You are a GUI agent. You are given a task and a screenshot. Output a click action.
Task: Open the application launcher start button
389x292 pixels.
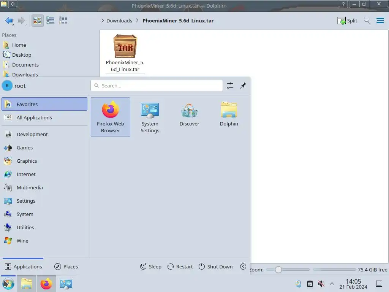(x=8, y=284)
